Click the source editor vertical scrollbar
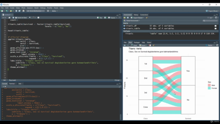The height and width of the screenshot is (124, 220). 121,61
